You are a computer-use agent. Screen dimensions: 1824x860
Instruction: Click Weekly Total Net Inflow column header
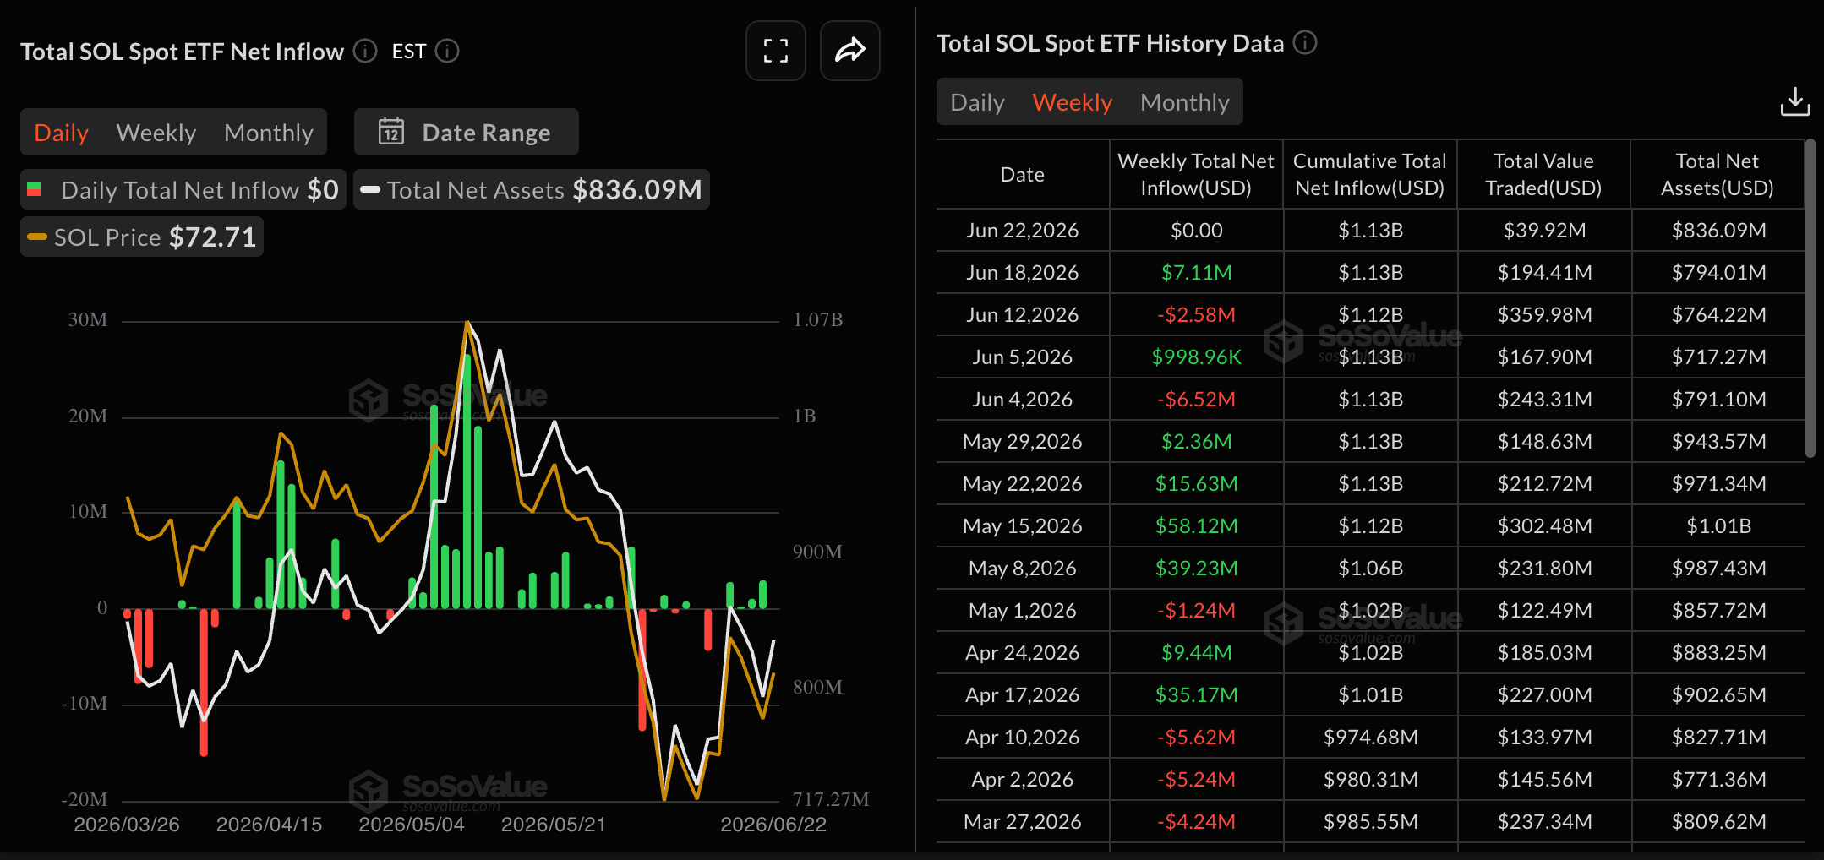pyautogui.click(x=1196, y=175)
